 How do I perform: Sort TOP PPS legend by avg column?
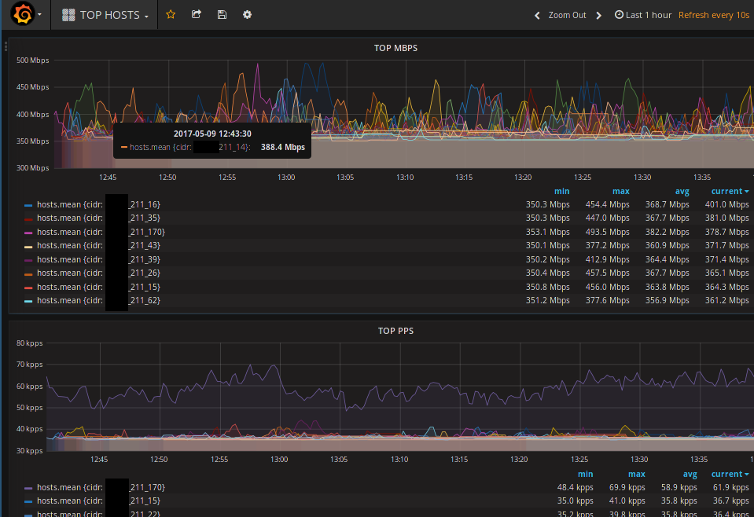click(x=690, y=474)
